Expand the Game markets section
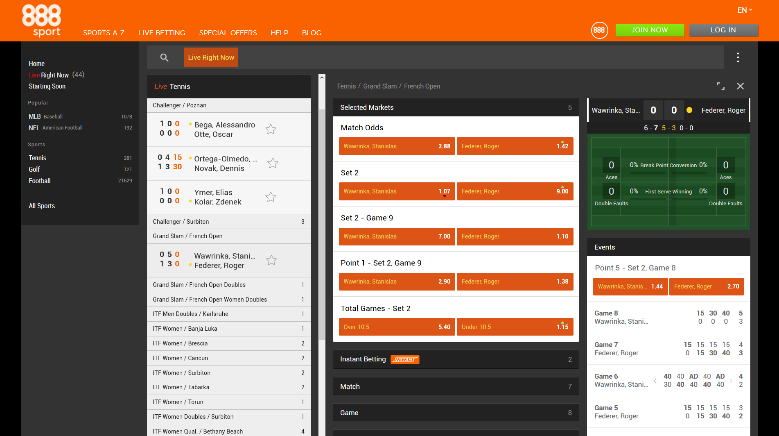 pyautogui.click(x=456, y=413)
